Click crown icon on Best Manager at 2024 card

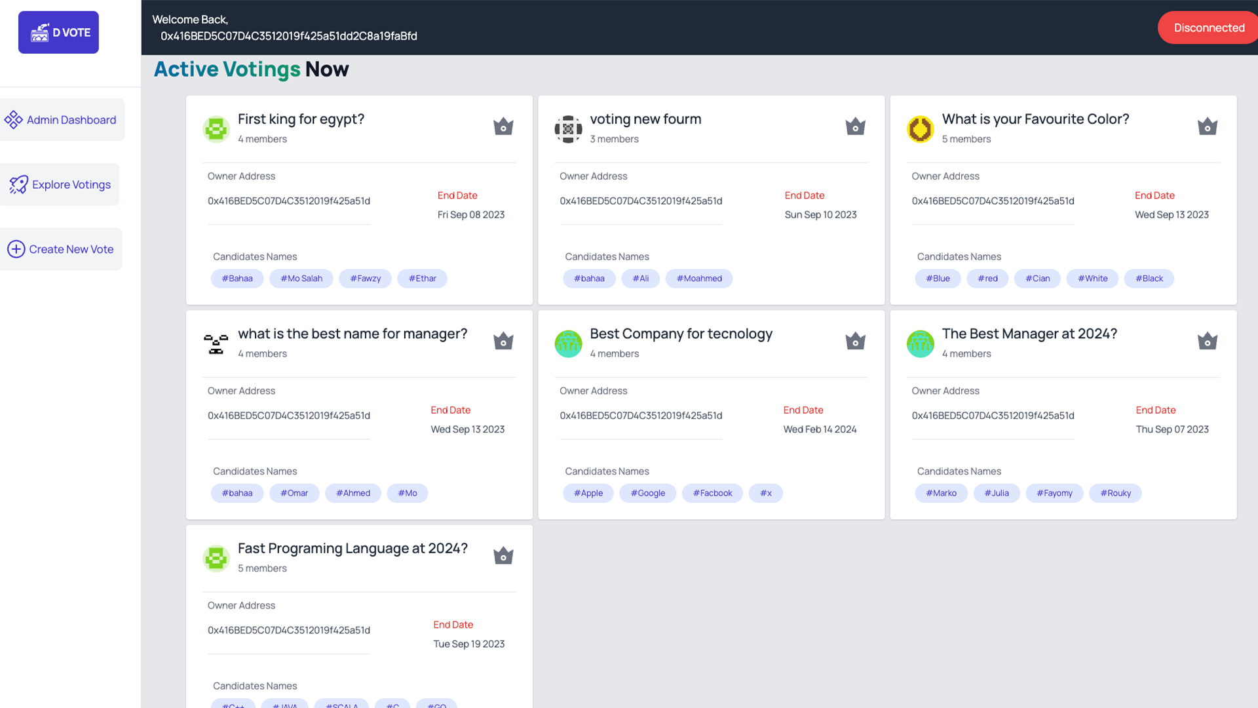point(1207,341)
